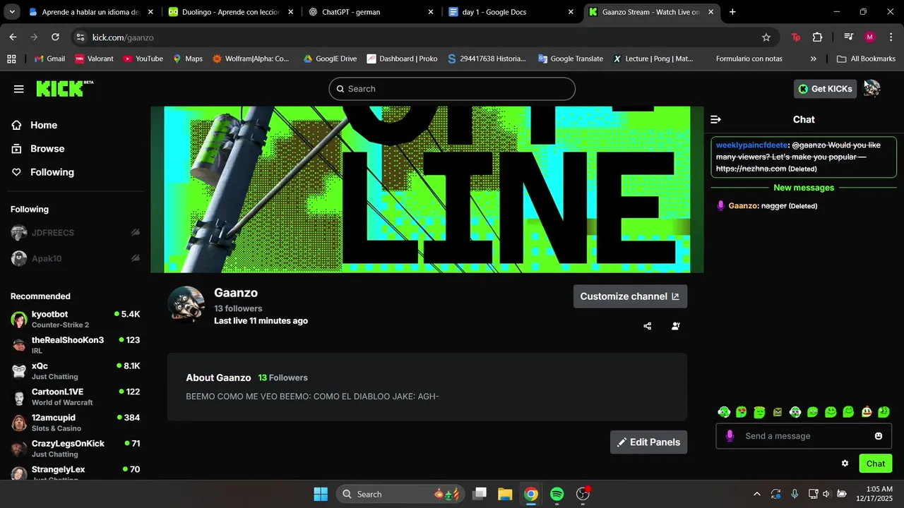Open File Explorer from the taskbar
This screenshot has height=508, width=904.
504,494
